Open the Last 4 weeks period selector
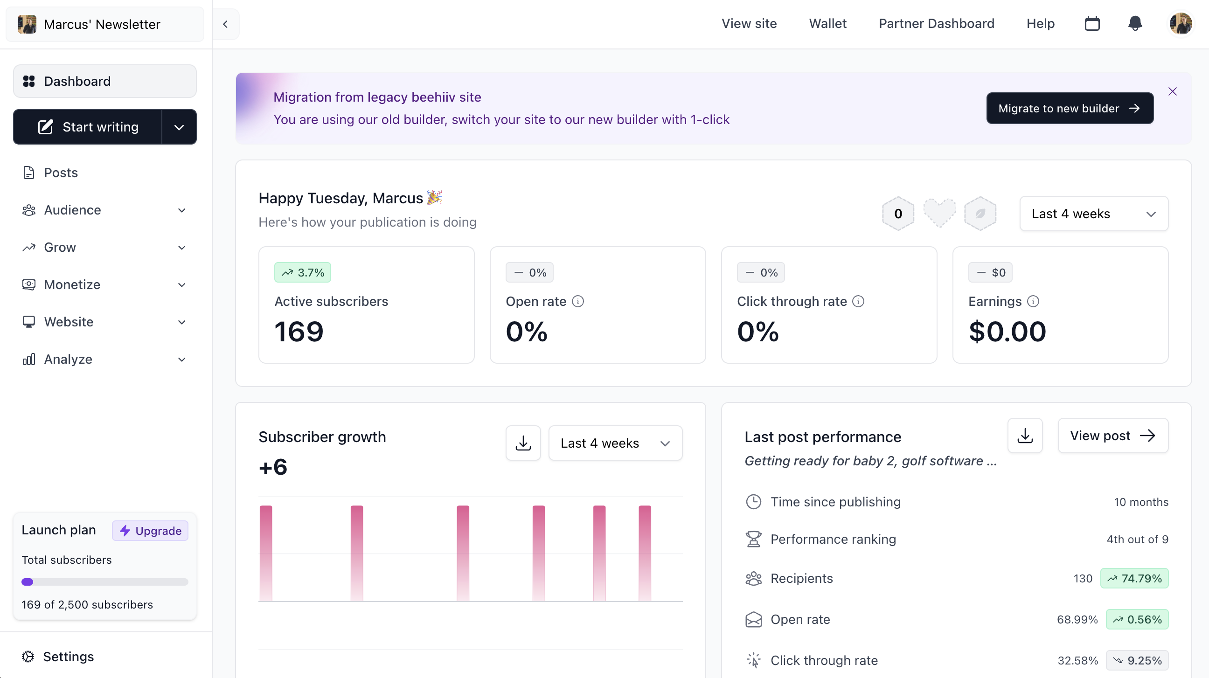This screenshot has height=678, width=1209. [x=1093, y=214]
